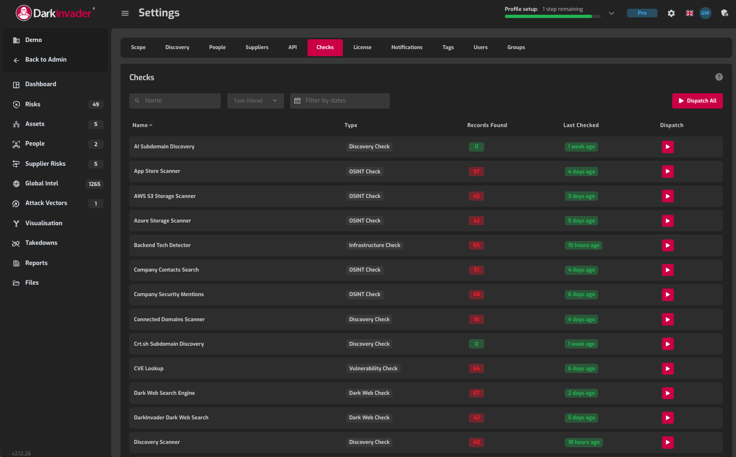
Task: Switch to the Discovery tab
Action: [177, 47]
